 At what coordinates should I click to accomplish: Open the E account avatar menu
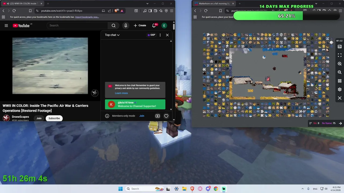pos(164,25)
